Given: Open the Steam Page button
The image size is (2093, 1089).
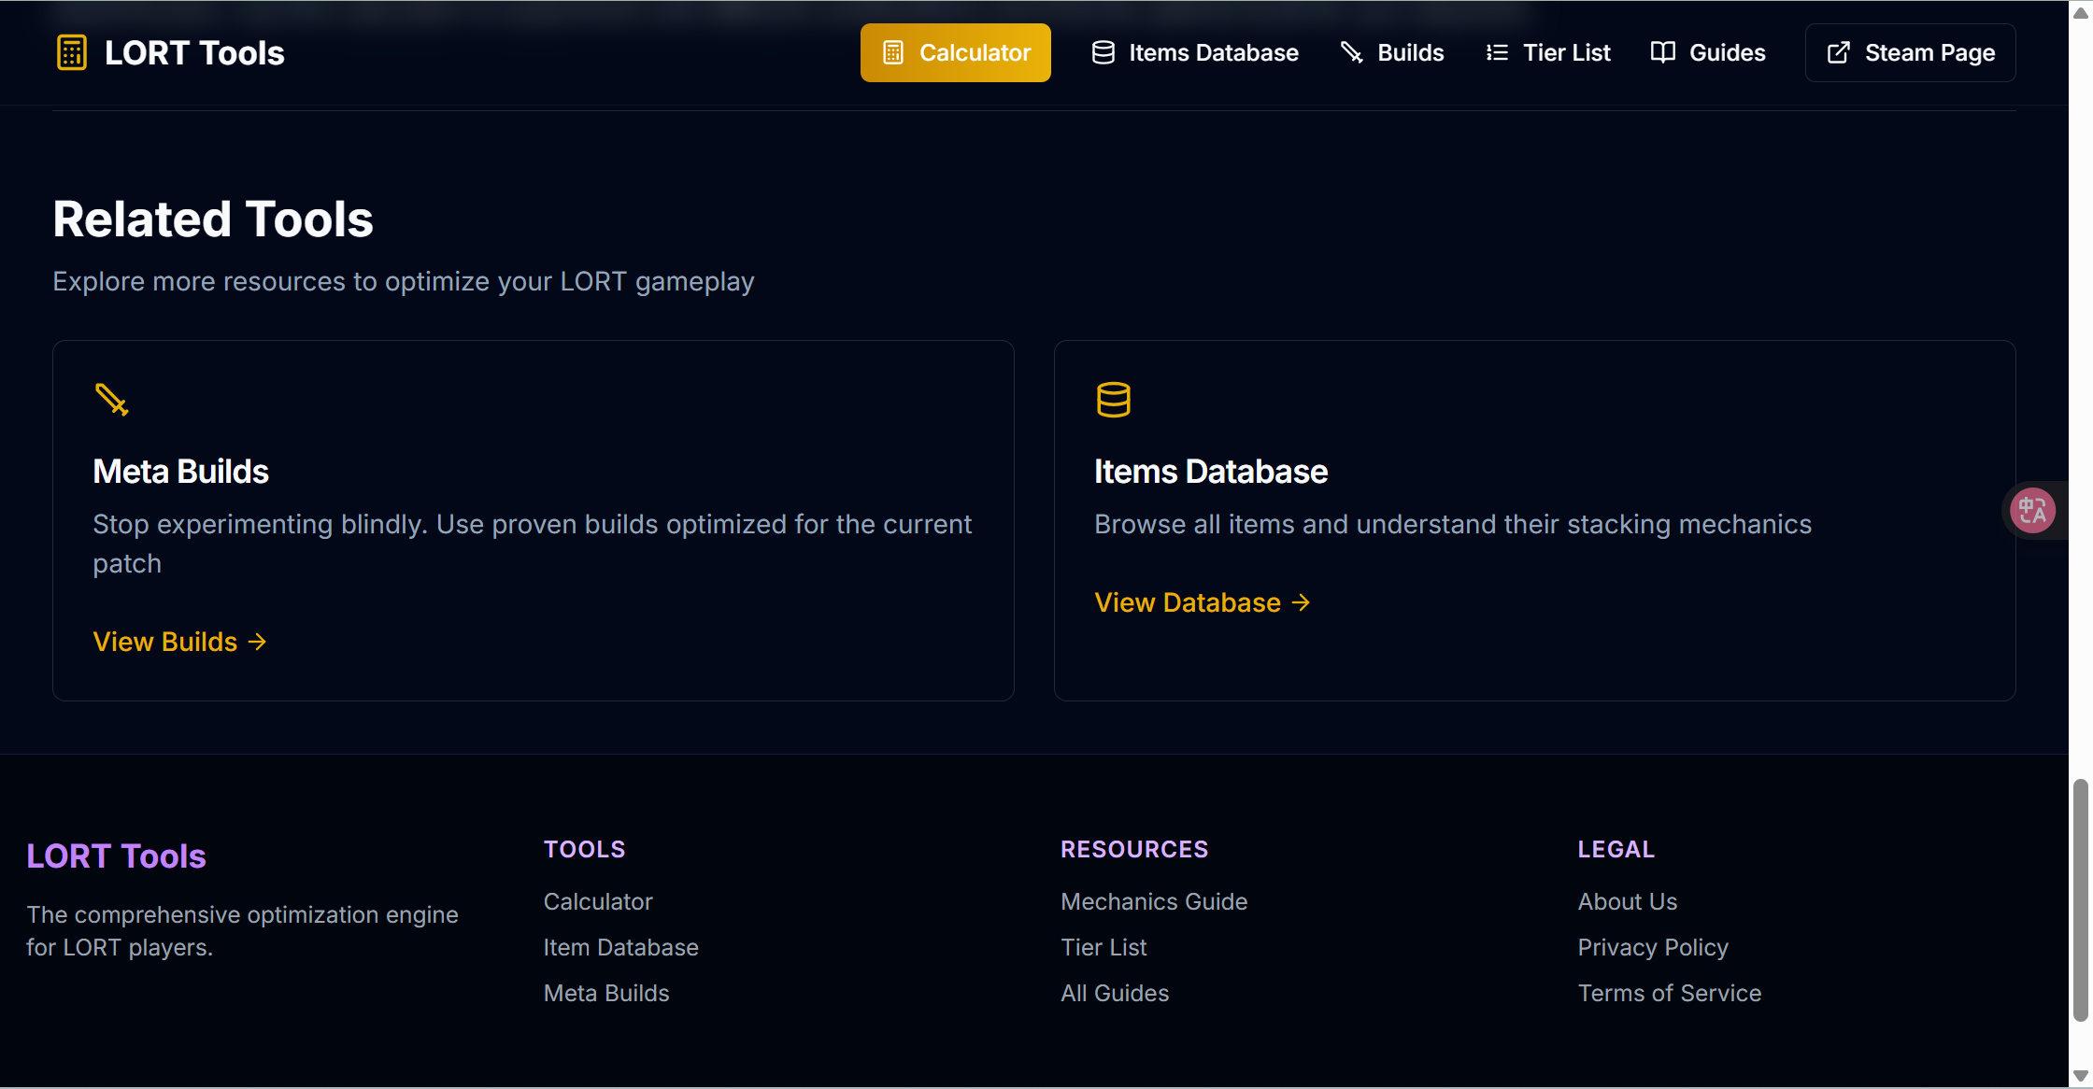Looking at the screenshot, I should pos(1910,52).
